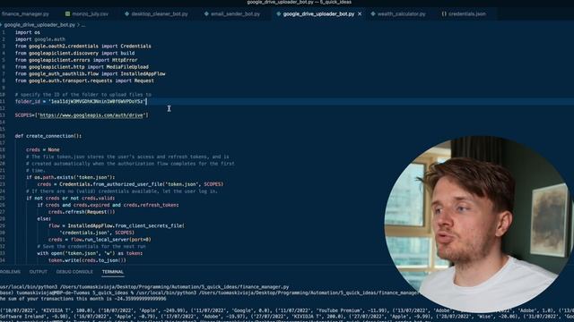Click the JSON braces icon on credentials.json tab
574x322 pixels.
pos(444,14)
